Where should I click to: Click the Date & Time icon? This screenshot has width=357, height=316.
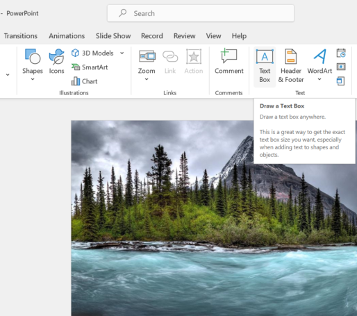click(341, 53)
